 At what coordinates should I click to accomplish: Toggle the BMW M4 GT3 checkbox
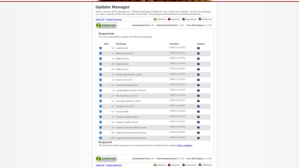[x=100, y=59]
